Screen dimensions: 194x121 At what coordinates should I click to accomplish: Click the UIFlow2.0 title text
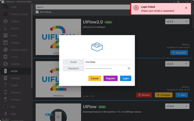[93, 22]
